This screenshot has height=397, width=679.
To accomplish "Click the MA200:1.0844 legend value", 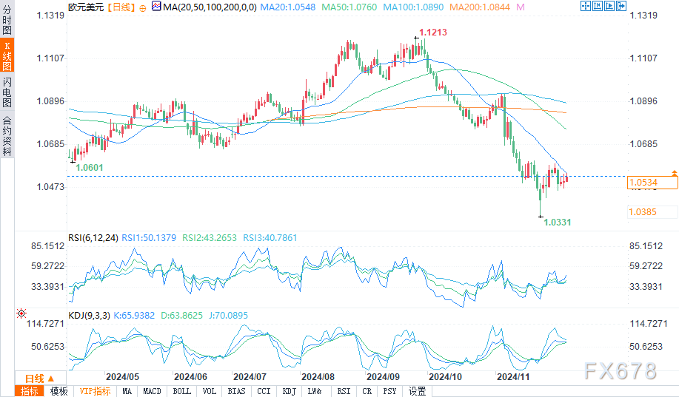I will pyautogui.click(x=480, y=7).
